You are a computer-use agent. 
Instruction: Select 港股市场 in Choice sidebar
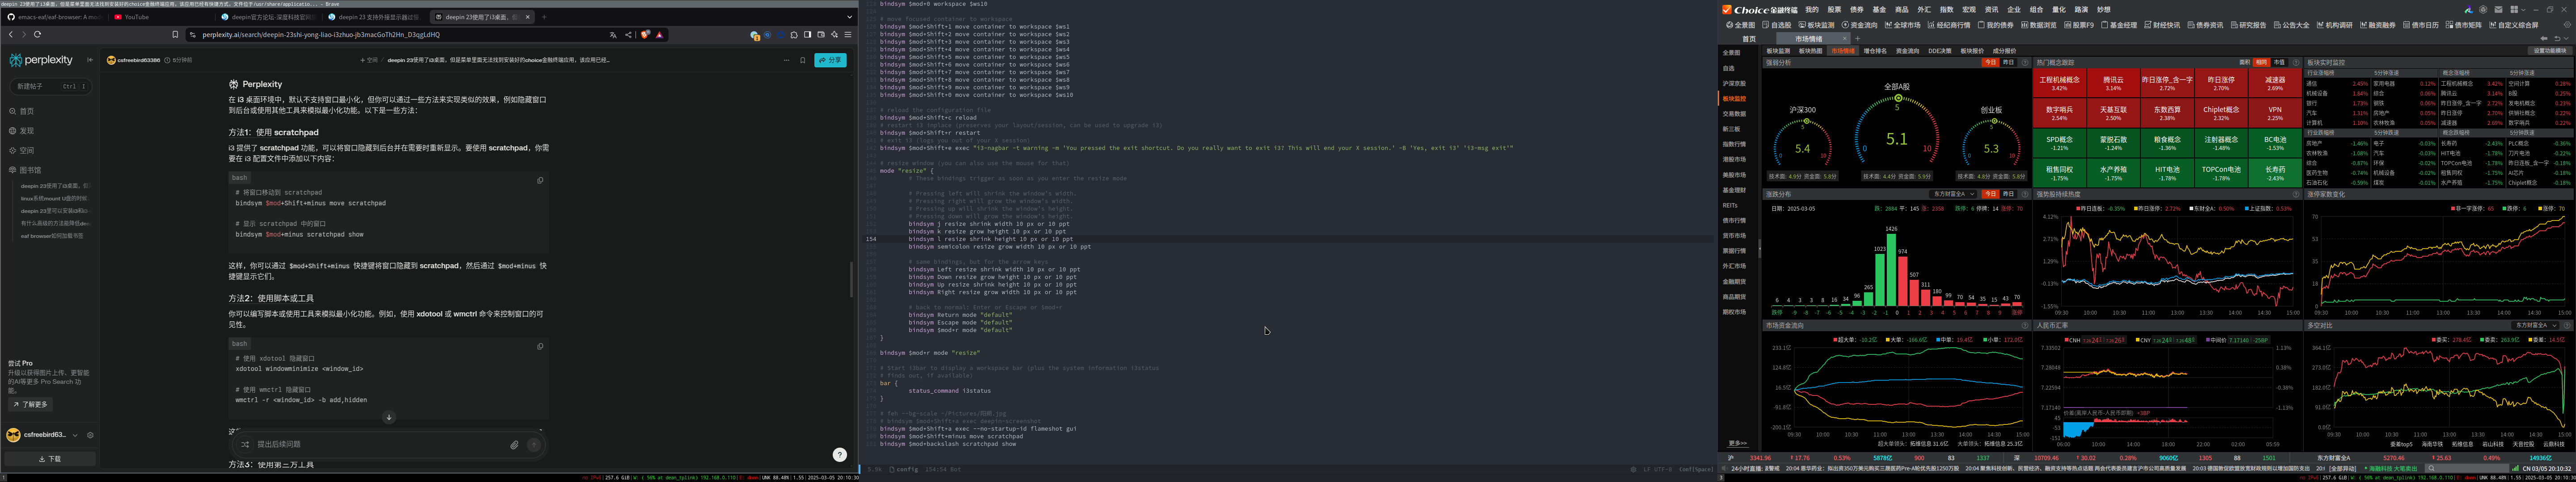1734,159
